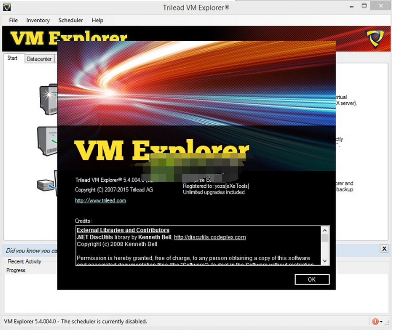393x330 pixels.
Task: Click OK to close the About dialog
Action: pyautogui.click(x=312, y=279)
